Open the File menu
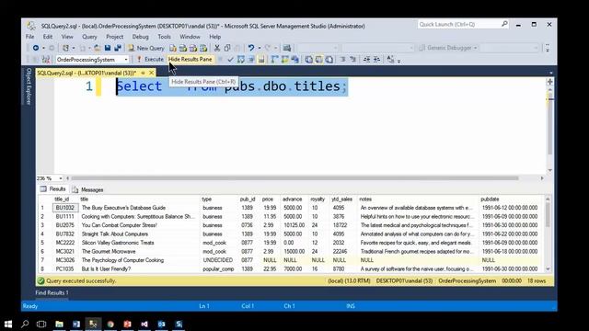 coord(29,37)
